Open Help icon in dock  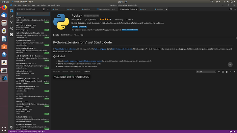click(x=4, y=55)
